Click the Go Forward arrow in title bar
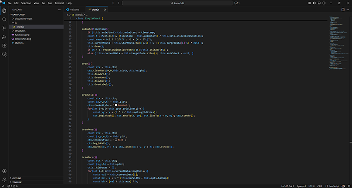The width and height of the screenshot is (352, 188). tap(118, 3)
